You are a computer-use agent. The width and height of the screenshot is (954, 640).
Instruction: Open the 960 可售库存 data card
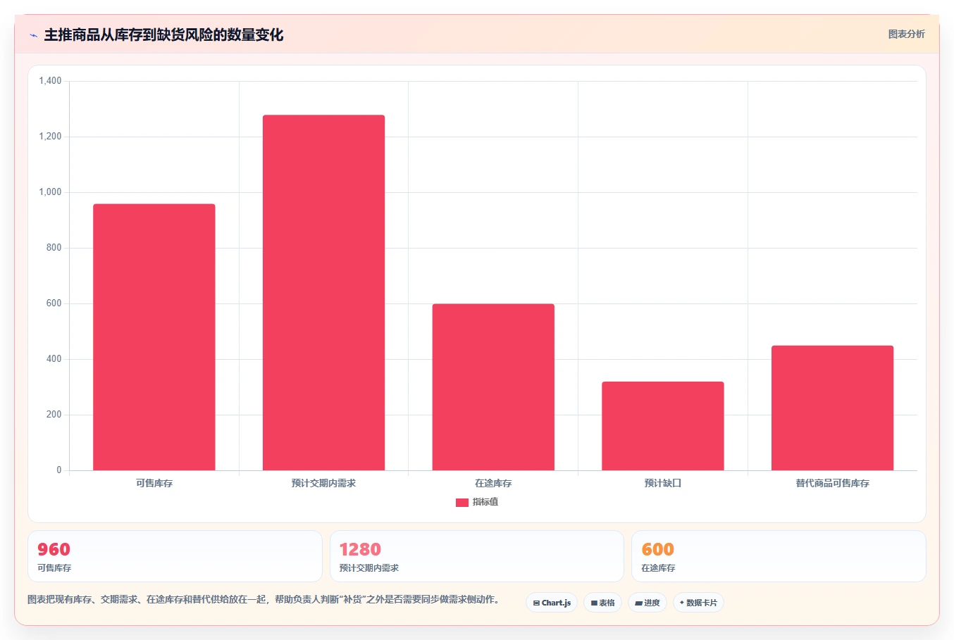pos(175,556)
